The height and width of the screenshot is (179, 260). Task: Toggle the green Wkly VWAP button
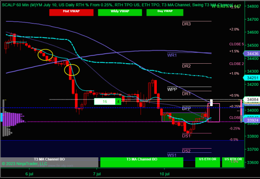pyautogui.click(x=120, y=12)
